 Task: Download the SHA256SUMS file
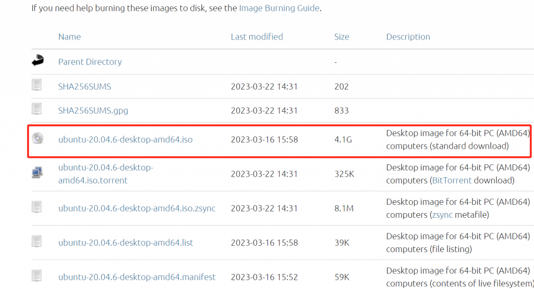(x=84, y=87)
